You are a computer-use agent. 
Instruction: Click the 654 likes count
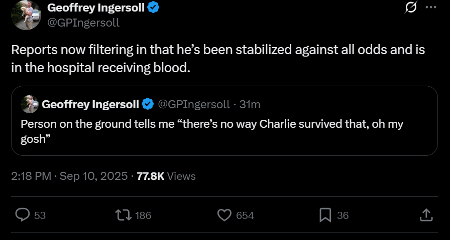(245, 215)
